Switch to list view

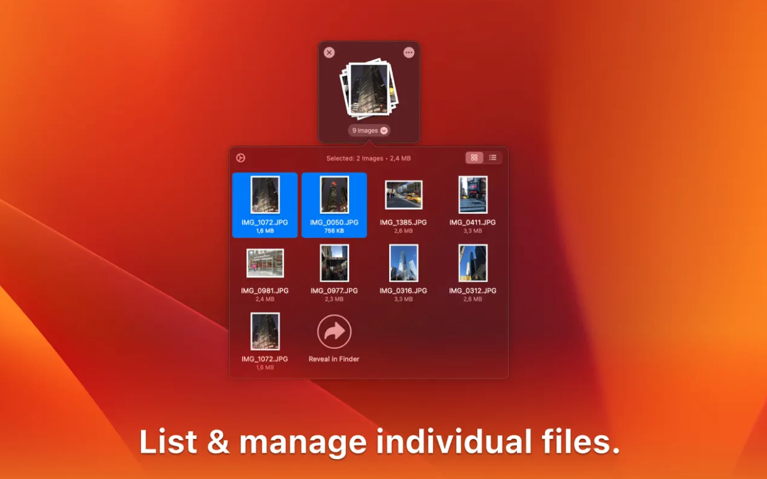pyautogui.click(x=493, y=157)
